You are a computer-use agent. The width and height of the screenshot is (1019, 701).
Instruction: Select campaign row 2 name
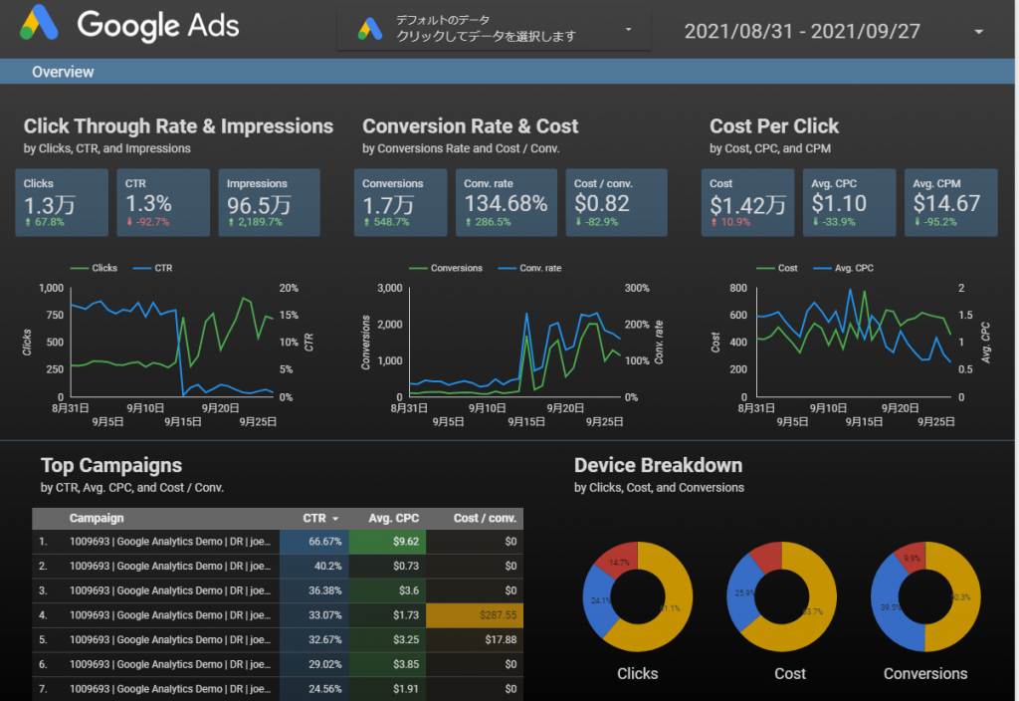click(170, 567)
